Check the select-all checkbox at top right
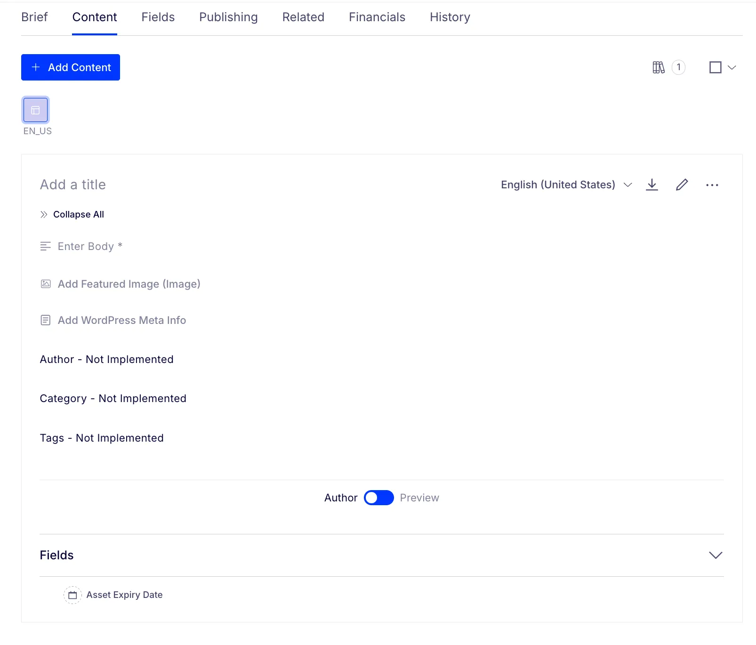Screen dimensions: 756x645 716,67
